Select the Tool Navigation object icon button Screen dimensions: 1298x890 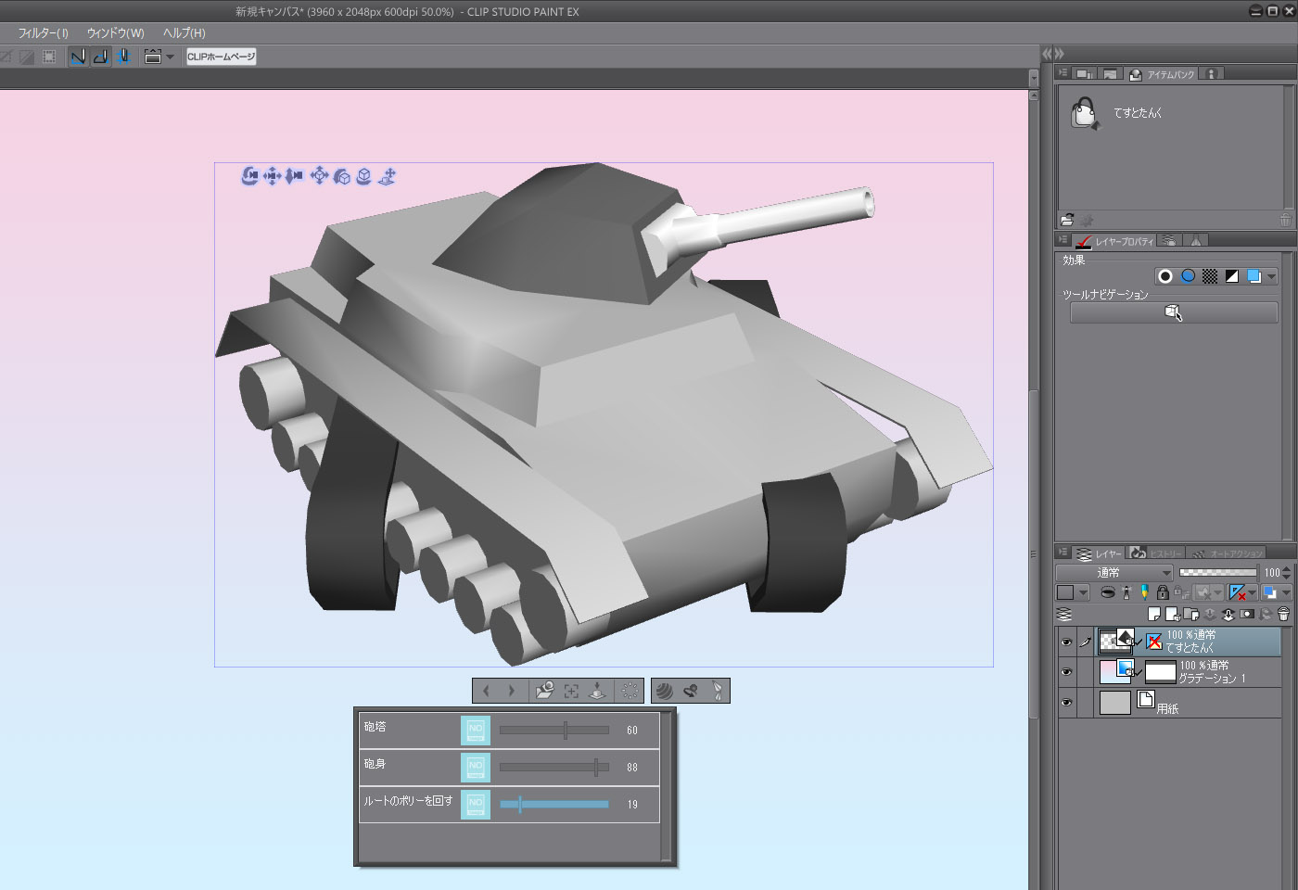[1174, 312]
